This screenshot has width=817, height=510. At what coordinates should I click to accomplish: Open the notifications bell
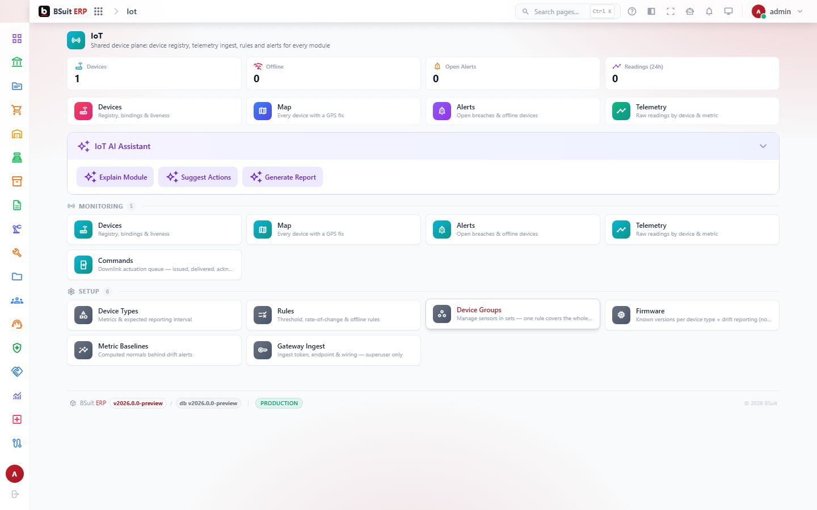(x=709, y=11)
